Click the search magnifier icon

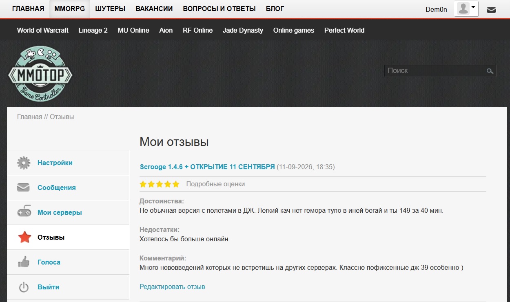(x=490, y=71)
